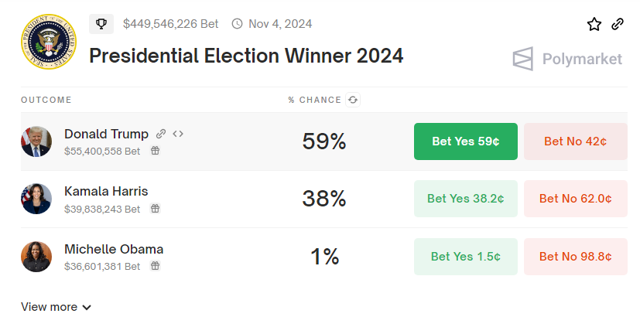Click link icon beside Donald Trump
The image size is (640, 317).
point(161,134)
